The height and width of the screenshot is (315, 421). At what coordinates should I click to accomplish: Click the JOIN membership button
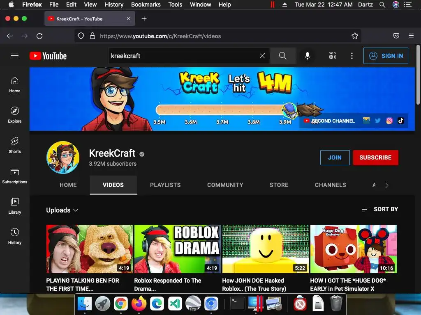click(x=335, y=157)
